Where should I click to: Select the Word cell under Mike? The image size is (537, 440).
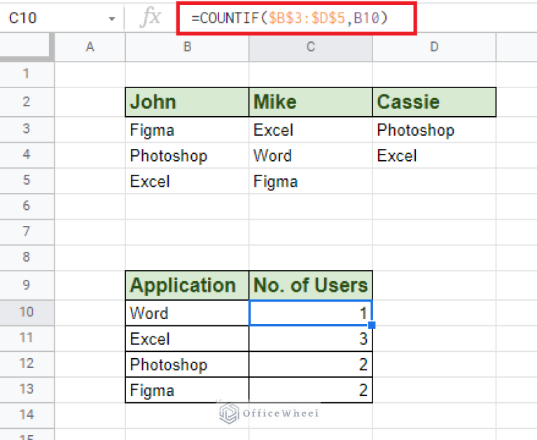310,155
